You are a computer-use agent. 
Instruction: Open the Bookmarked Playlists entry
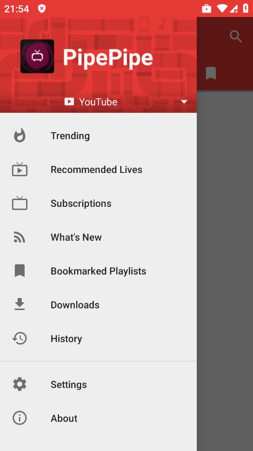click(98, 271)
